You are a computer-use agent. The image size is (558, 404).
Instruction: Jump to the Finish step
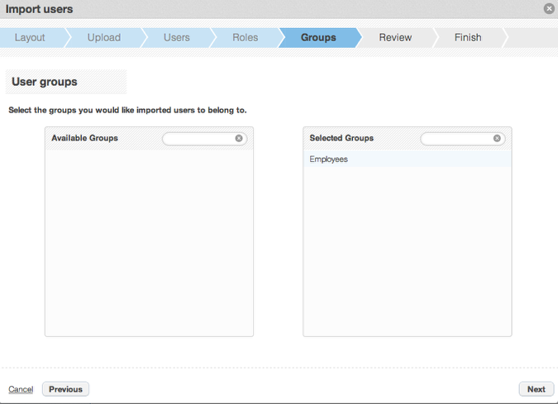pyautogui.click(x=468, y=38)
